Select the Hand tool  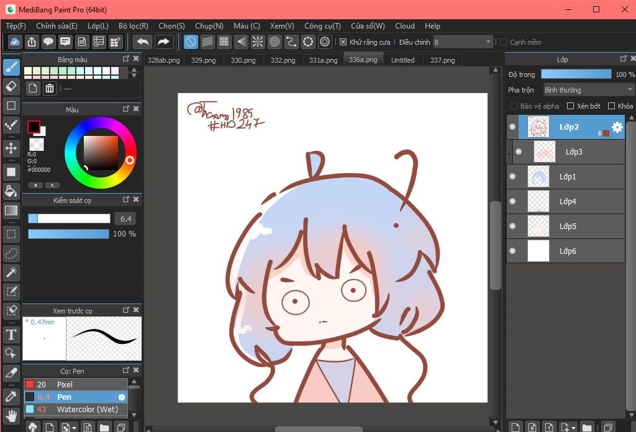[x=11, y=416]
